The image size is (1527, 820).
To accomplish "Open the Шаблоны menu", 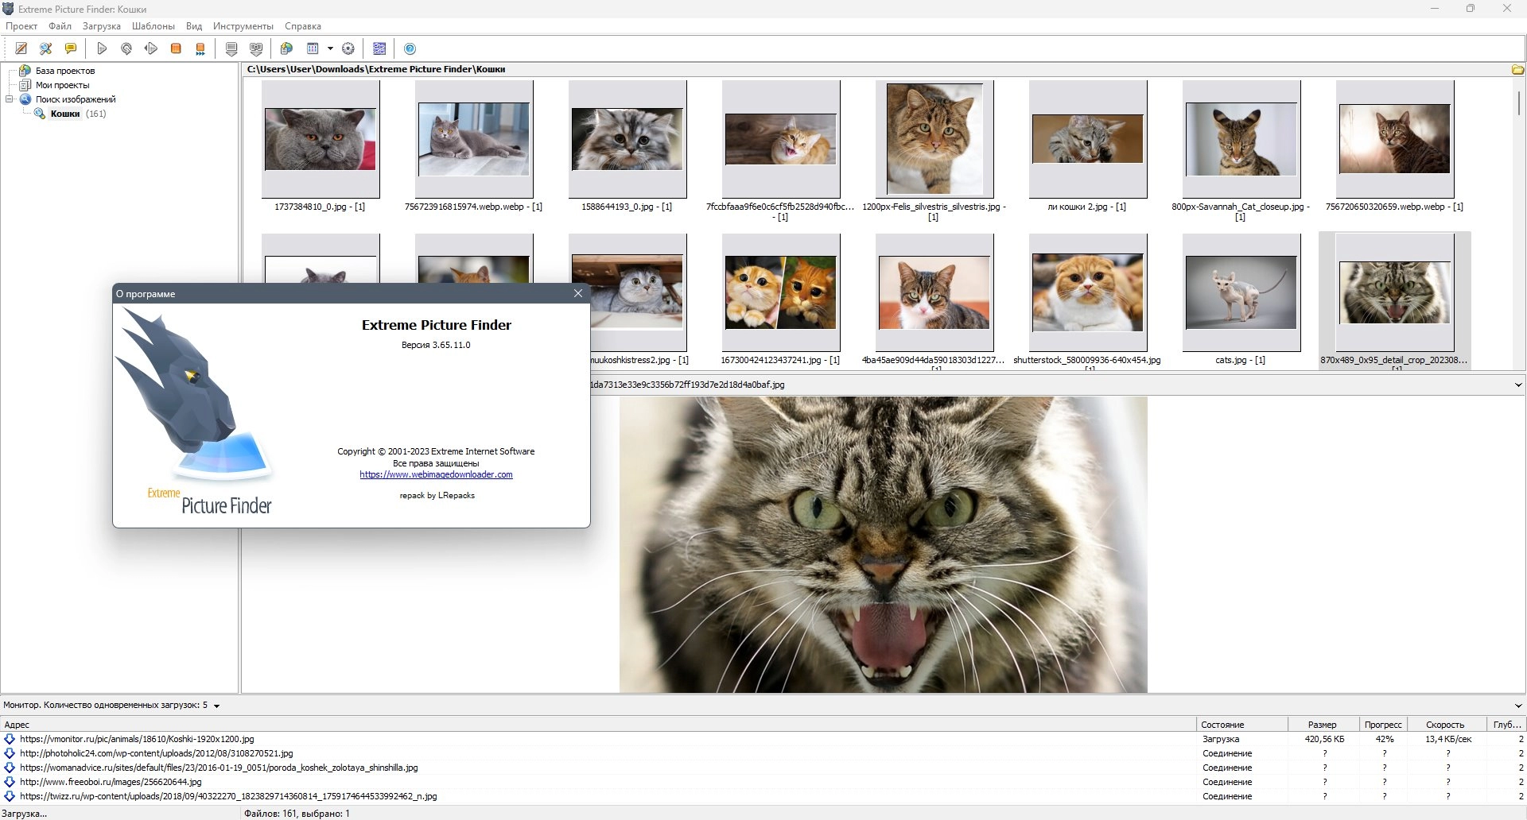I will tap(153, 26).
